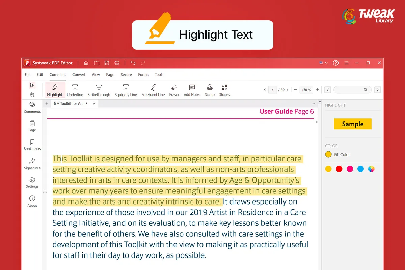Open the language selector dropdown
The width and height of the screenshot is (405, 270).
(x=323, y=63)
